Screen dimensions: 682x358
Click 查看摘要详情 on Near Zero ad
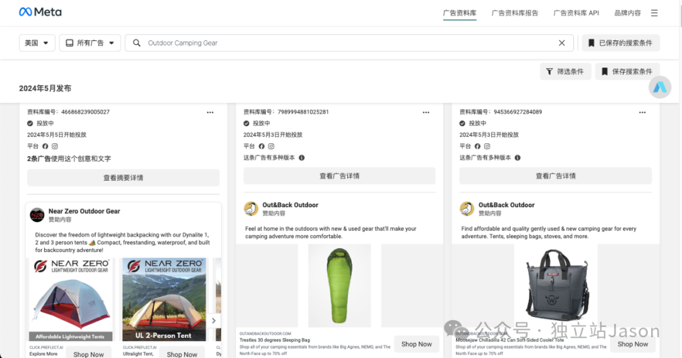click(x=123, y=177)
